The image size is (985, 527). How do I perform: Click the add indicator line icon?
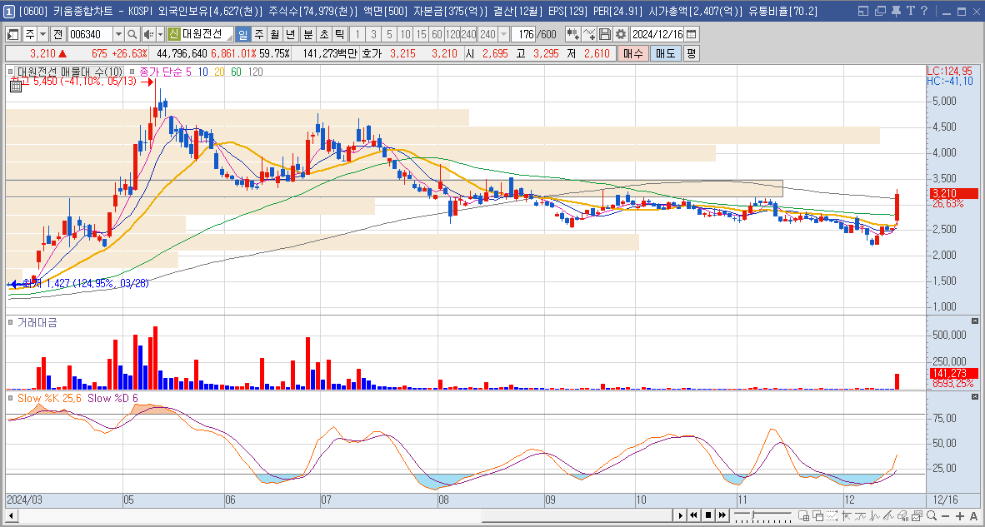(588, 34)
